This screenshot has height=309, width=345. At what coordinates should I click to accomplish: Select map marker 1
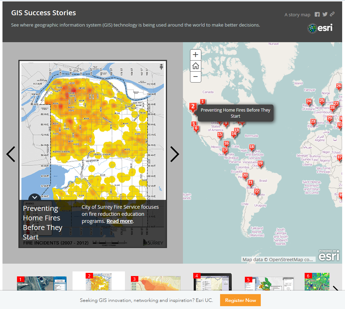coord(203,102)
